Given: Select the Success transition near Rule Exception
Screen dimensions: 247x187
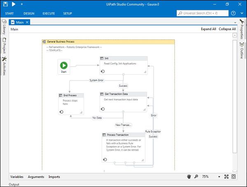Looking at the screenshot, I should [x=153, y=137].
